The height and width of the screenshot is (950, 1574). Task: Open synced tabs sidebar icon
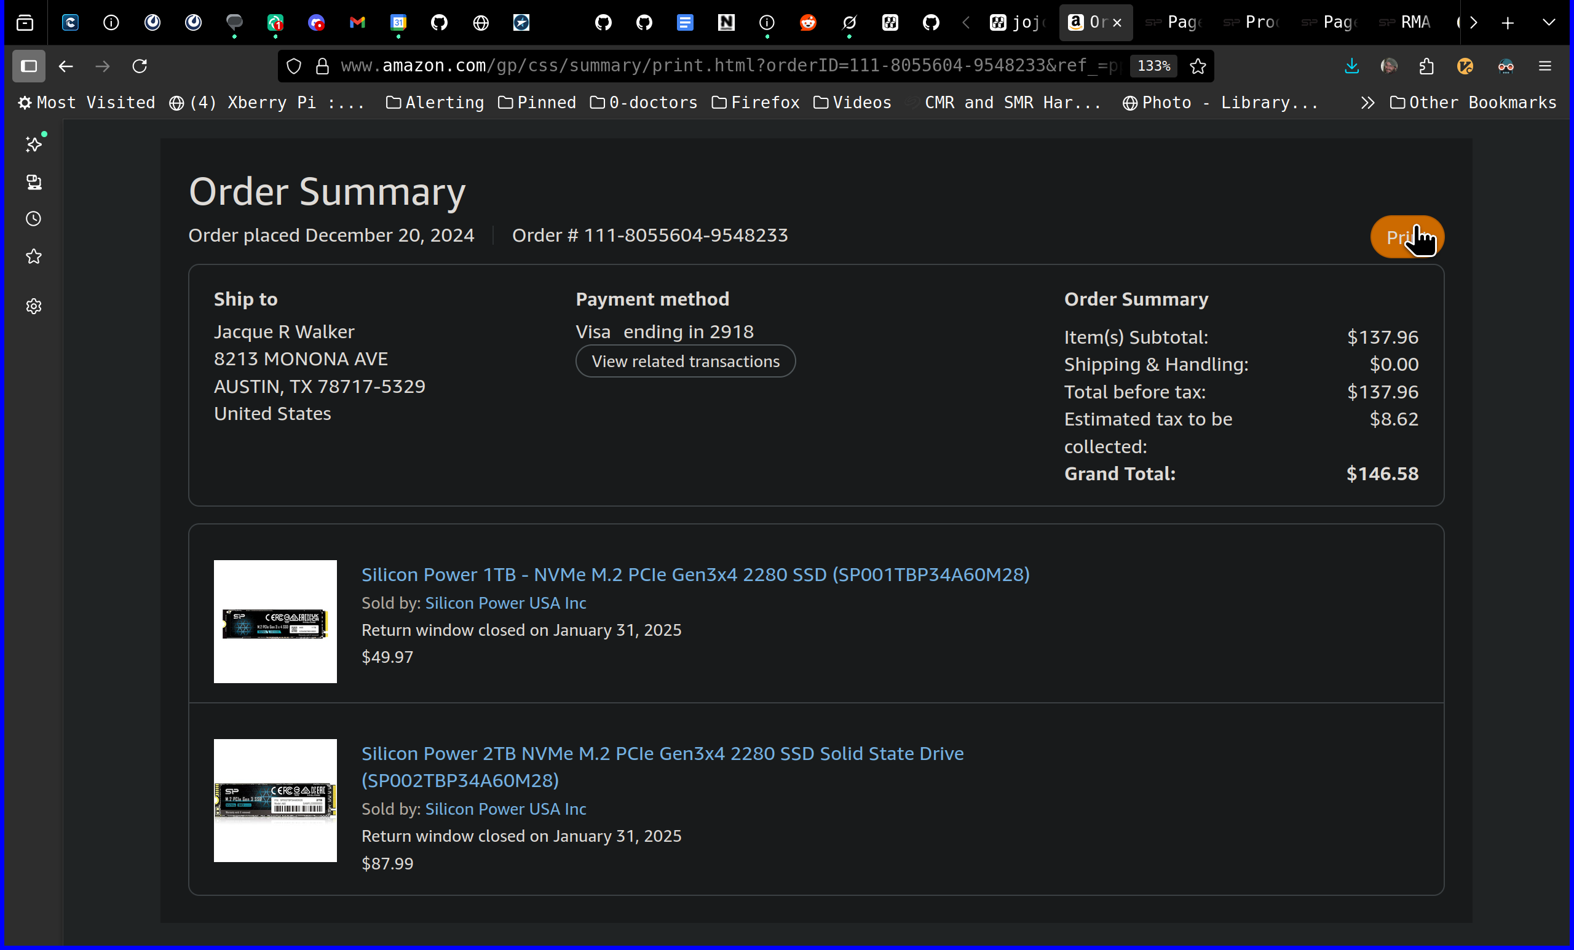(34, 183)
